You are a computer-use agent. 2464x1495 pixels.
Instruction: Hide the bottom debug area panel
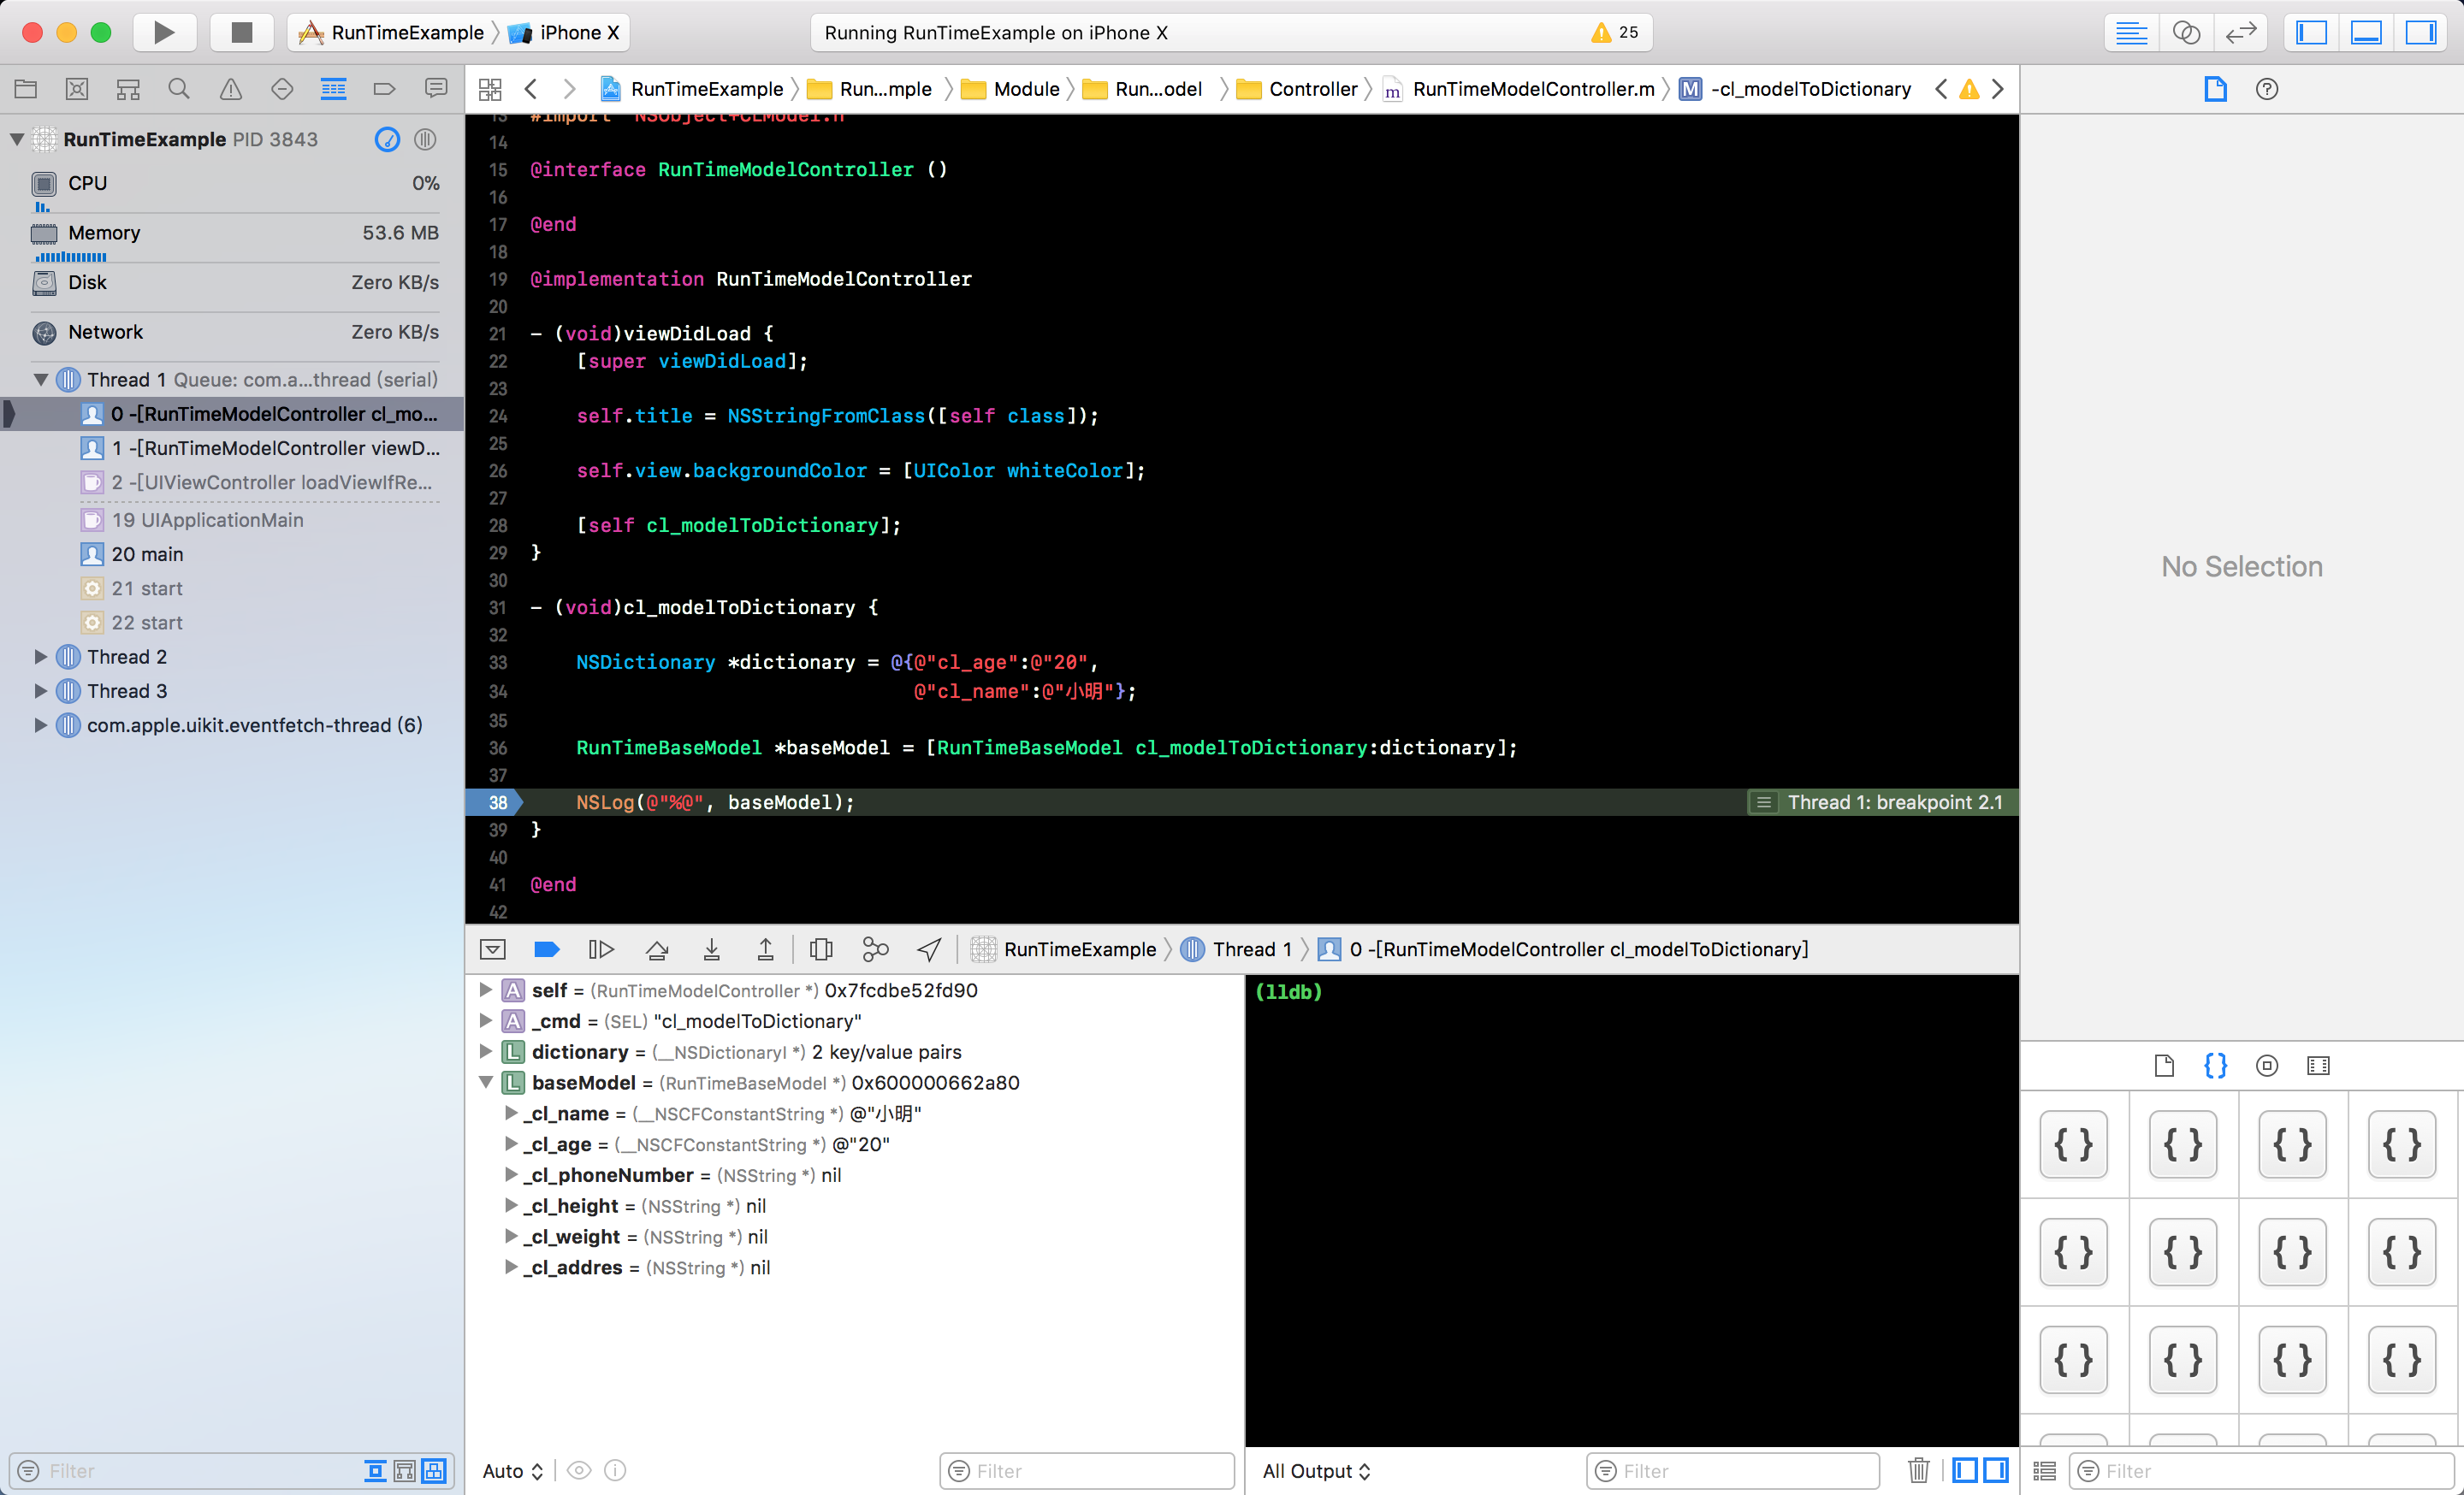(493, 949)
